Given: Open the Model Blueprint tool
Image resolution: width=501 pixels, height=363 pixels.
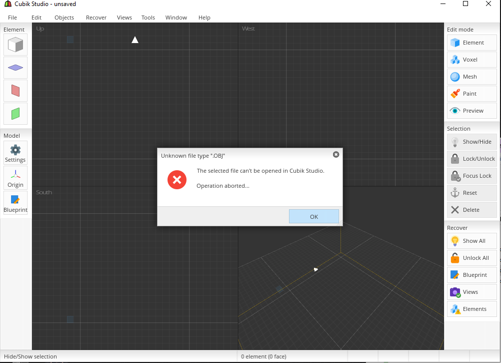Looking at the screenshot, I should 15,203.
